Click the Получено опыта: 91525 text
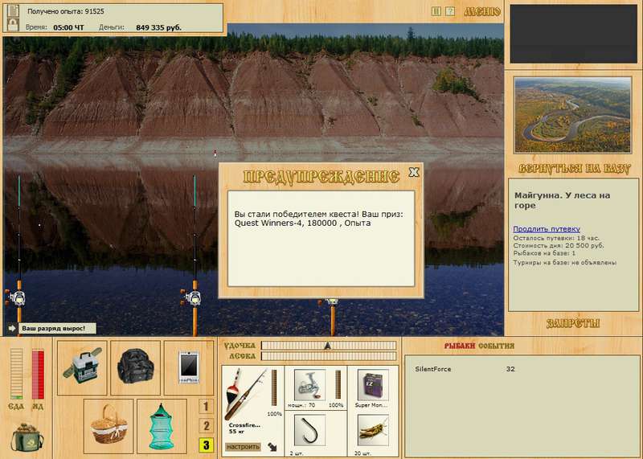The width and height of the screenshot is (643, 459). 66,11
